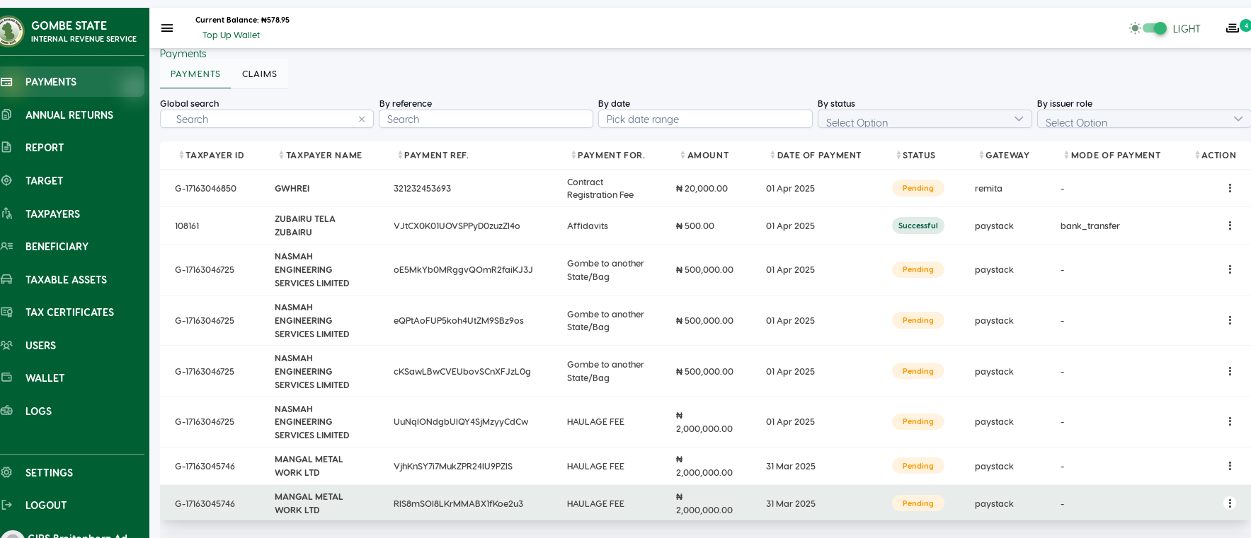Click ZUBAIRU TELA ZUBAIRU taxpayer name
Viewport: 1251px width, 538px height.
point(305,226)
